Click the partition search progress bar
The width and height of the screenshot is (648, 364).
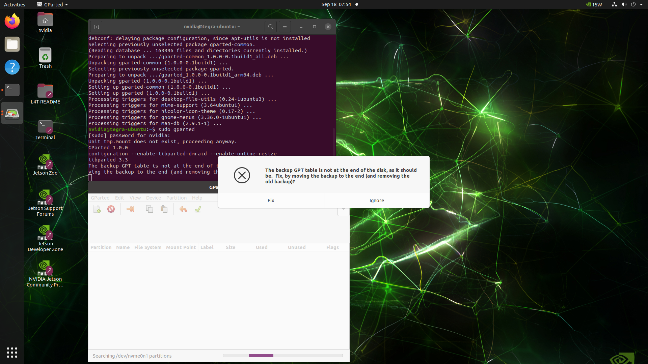point(282,356)
